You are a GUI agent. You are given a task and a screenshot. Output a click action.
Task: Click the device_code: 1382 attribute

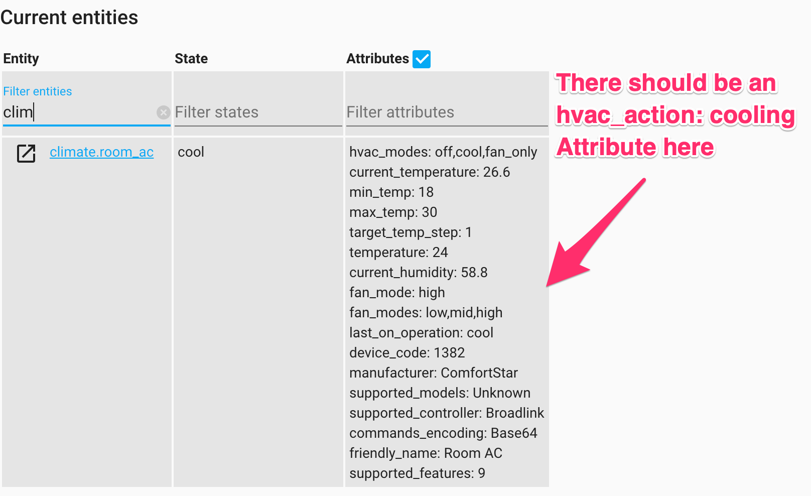(x=407, y=352)
